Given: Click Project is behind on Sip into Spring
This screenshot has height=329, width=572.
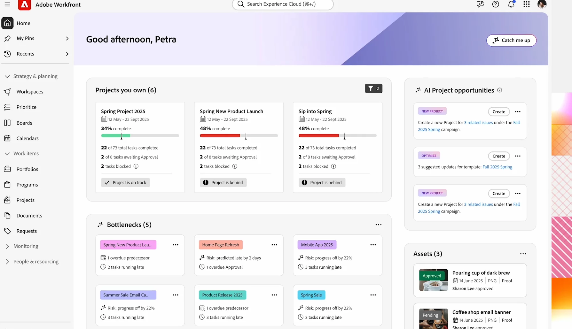Looking at the screenshot, I should click(322, 182).
